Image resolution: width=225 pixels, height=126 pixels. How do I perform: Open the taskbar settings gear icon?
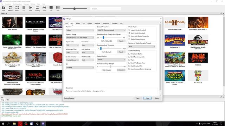tap(37, 124)
